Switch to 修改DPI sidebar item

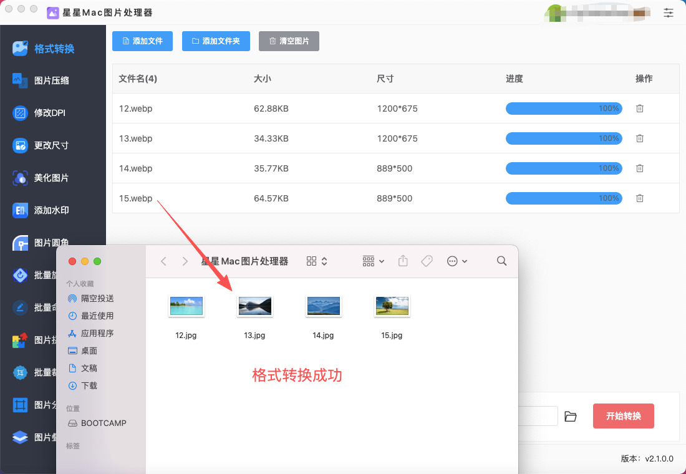pos(49,113)
